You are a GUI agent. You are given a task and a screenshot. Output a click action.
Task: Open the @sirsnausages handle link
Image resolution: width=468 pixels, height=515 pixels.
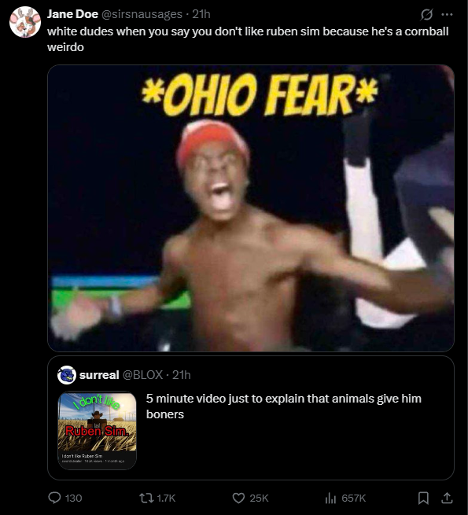(x=142, y=14)
